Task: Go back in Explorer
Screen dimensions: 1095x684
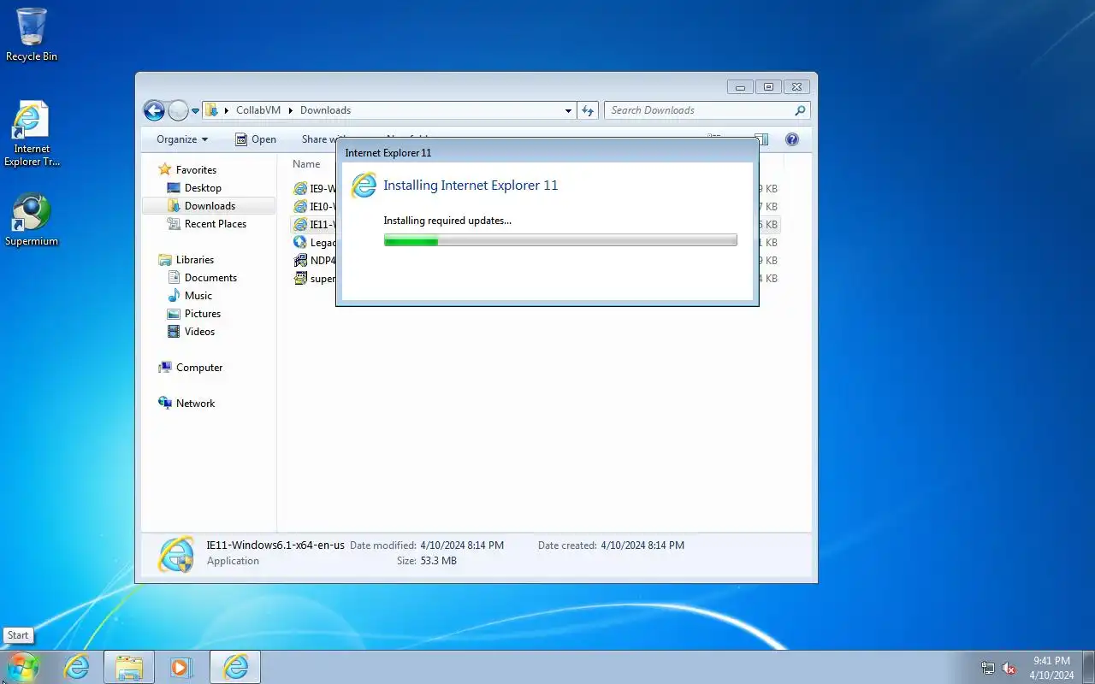Action: pos(154,110)
